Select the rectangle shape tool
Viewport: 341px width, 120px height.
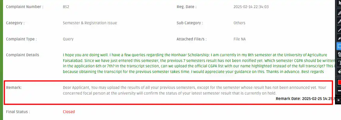click(x=339, y=46)
